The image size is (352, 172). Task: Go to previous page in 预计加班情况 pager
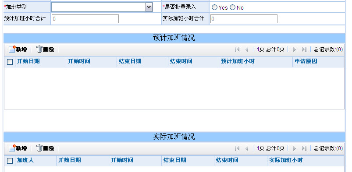click(x=247, y=49)
